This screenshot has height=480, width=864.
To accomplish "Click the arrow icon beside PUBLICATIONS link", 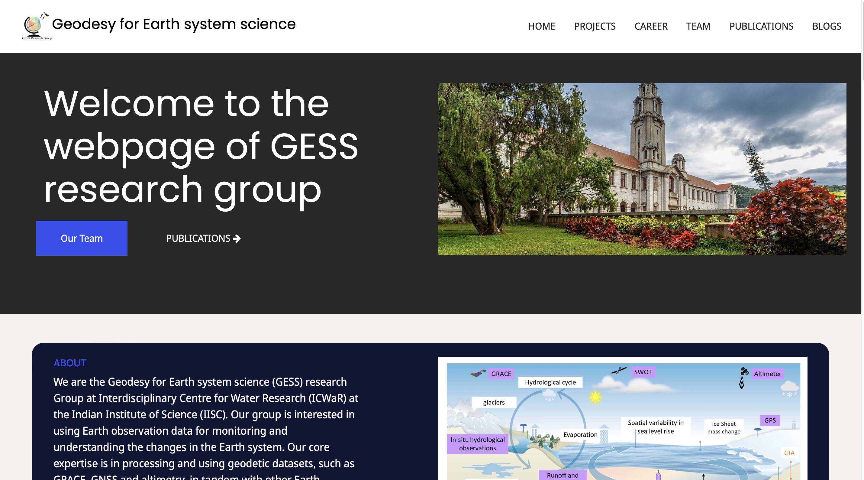I will (237, 239).
